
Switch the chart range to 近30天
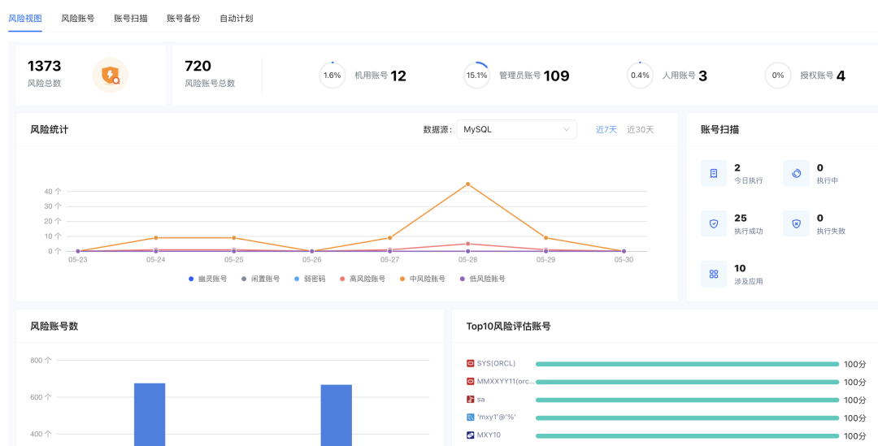[640, 129]
